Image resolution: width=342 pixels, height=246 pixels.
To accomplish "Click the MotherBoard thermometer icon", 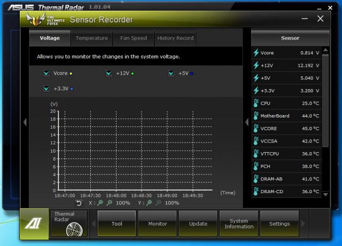I will (256, 116).
